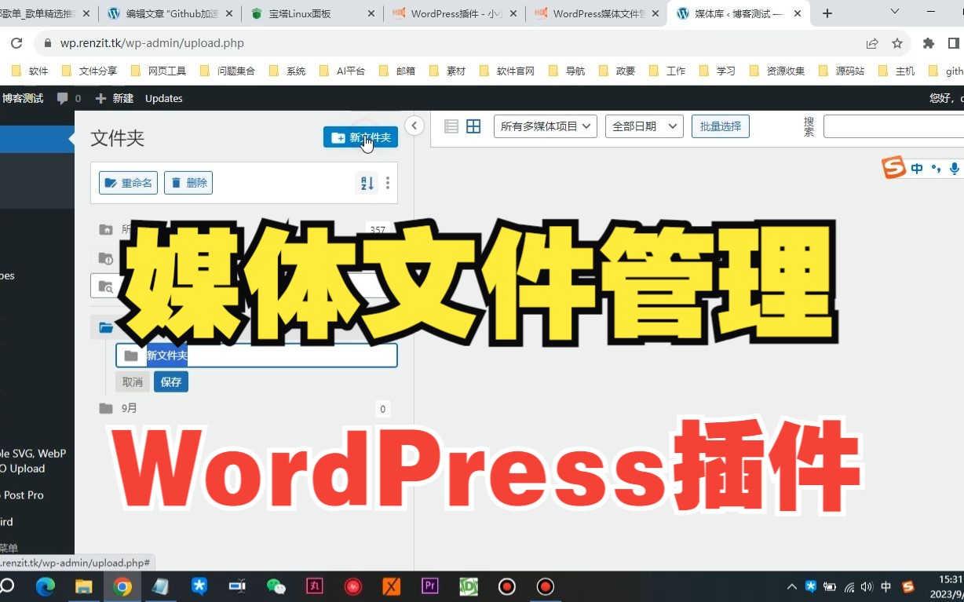This screenshot has height=602, width=964.
Task: Open 博客测试 site link in admin bar
Action: tap(23, 98)
